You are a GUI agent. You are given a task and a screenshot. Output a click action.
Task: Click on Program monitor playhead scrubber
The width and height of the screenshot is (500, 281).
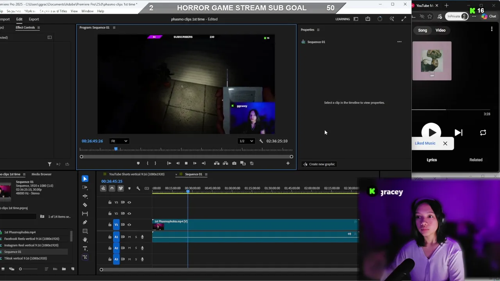(x=116, y=149)
